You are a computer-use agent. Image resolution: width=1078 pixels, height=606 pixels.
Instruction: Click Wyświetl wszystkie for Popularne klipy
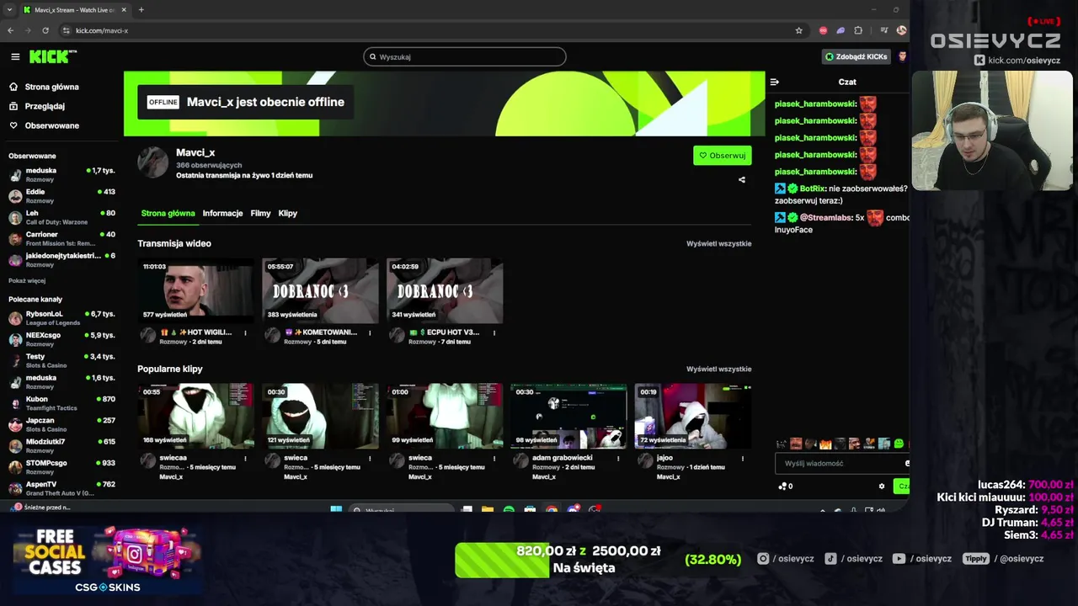point(718,369)
